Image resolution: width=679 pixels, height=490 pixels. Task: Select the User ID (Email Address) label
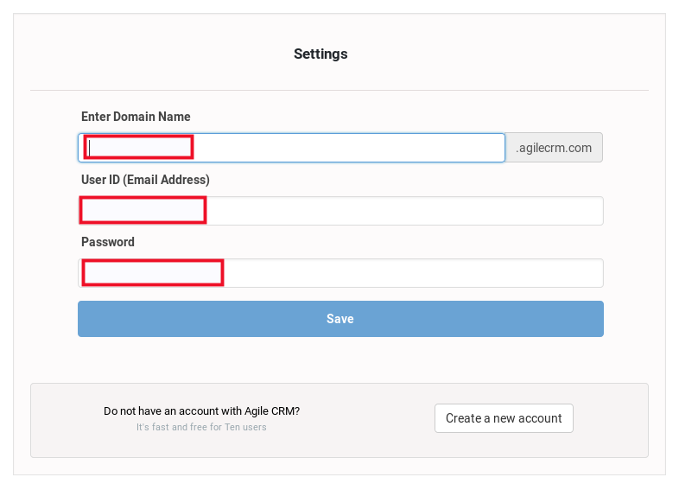pyautogui.click(x=145, y=180)
